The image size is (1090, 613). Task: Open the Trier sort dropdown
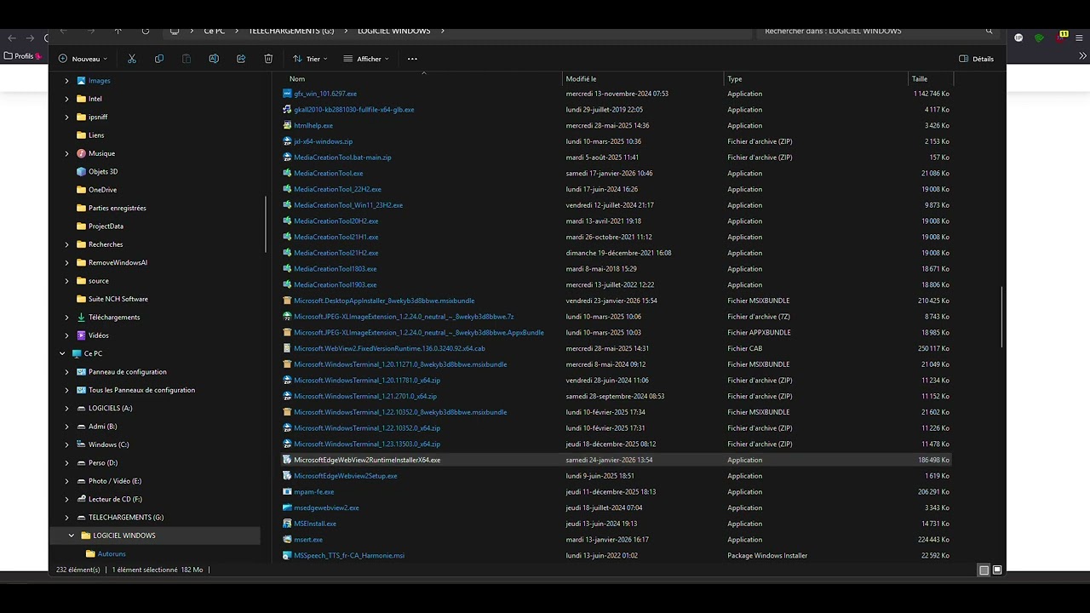click(310, 59)
